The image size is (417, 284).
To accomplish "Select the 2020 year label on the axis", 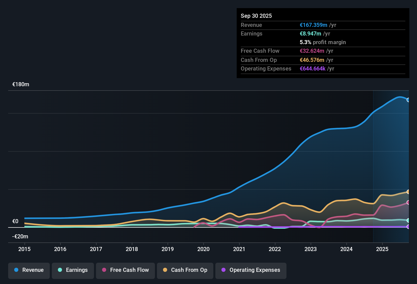I will pyautogui.click(x=203, y=249).
